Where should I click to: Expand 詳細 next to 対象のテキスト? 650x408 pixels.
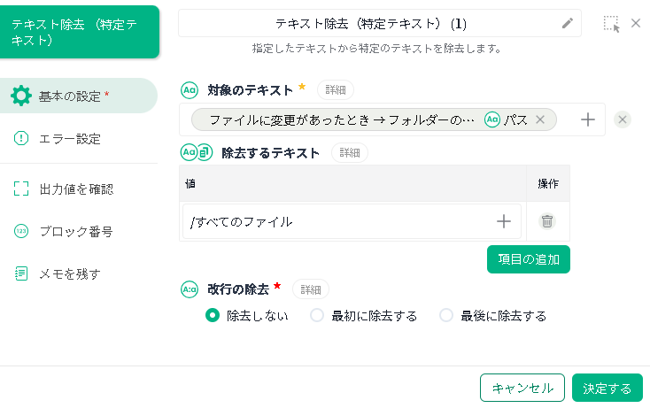point(335,89)
